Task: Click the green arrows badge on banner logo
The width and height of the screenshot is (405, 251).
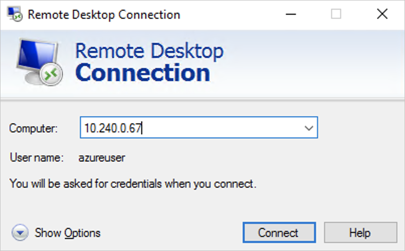Action: coord(52,75)
